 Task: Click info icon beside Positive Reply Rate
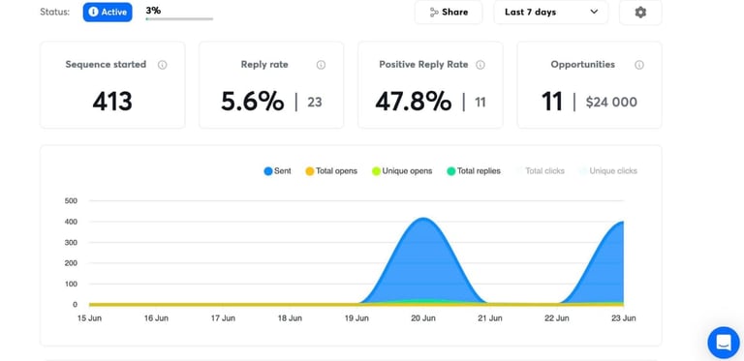point(480,65)
